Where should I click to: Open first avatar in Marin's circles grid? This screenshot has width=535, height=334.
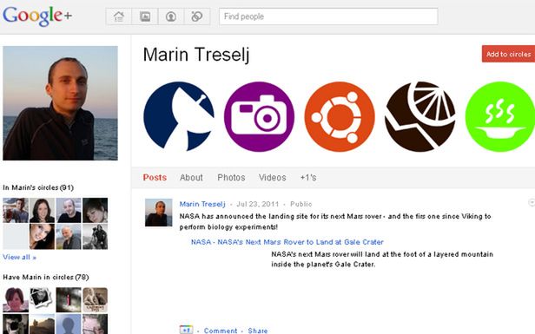(x=16, y=210)
